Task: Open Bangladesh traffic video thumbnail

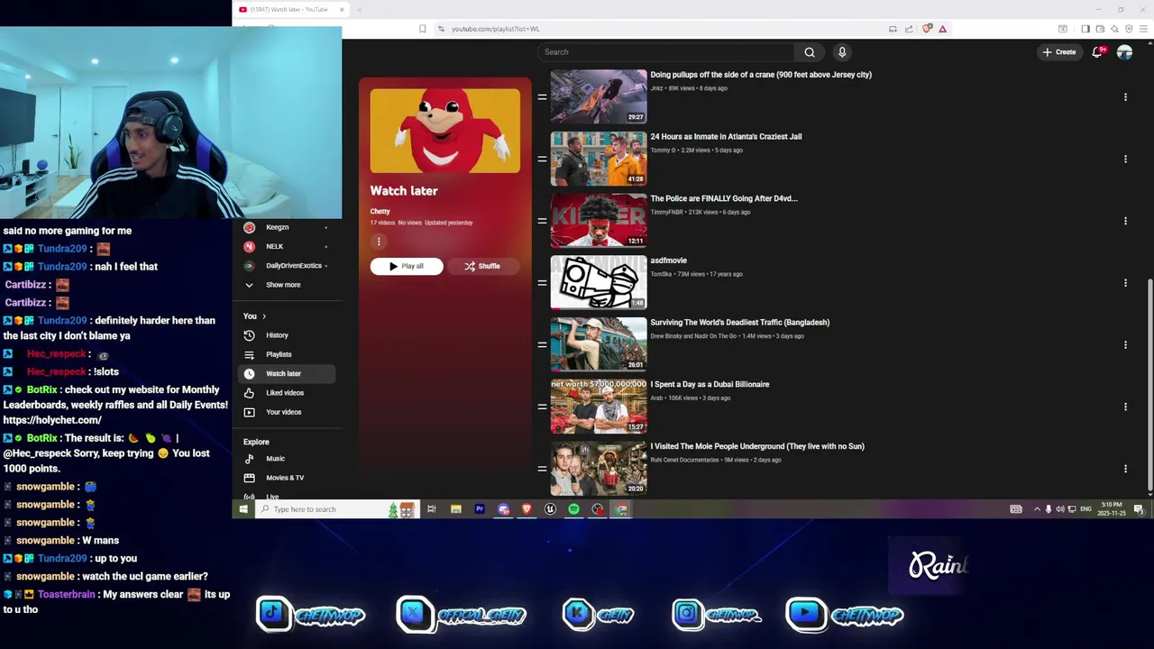Action: (599, 344)
